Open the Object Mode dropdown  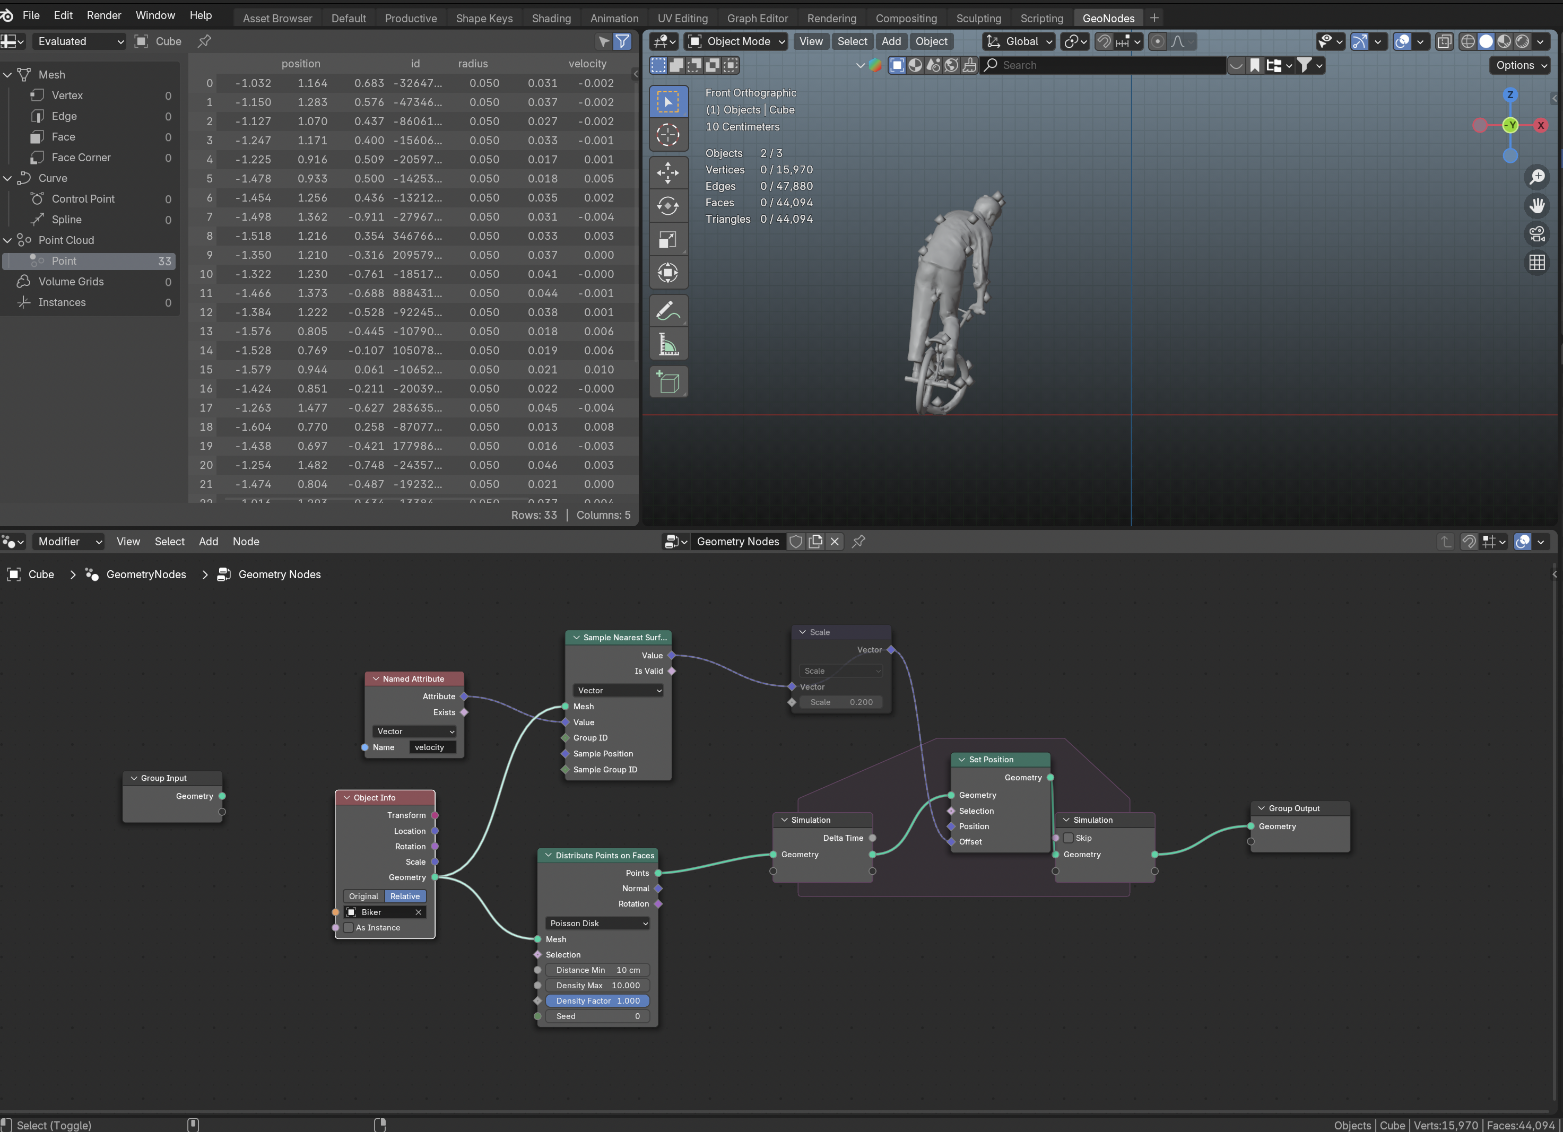tap(737, 41)
